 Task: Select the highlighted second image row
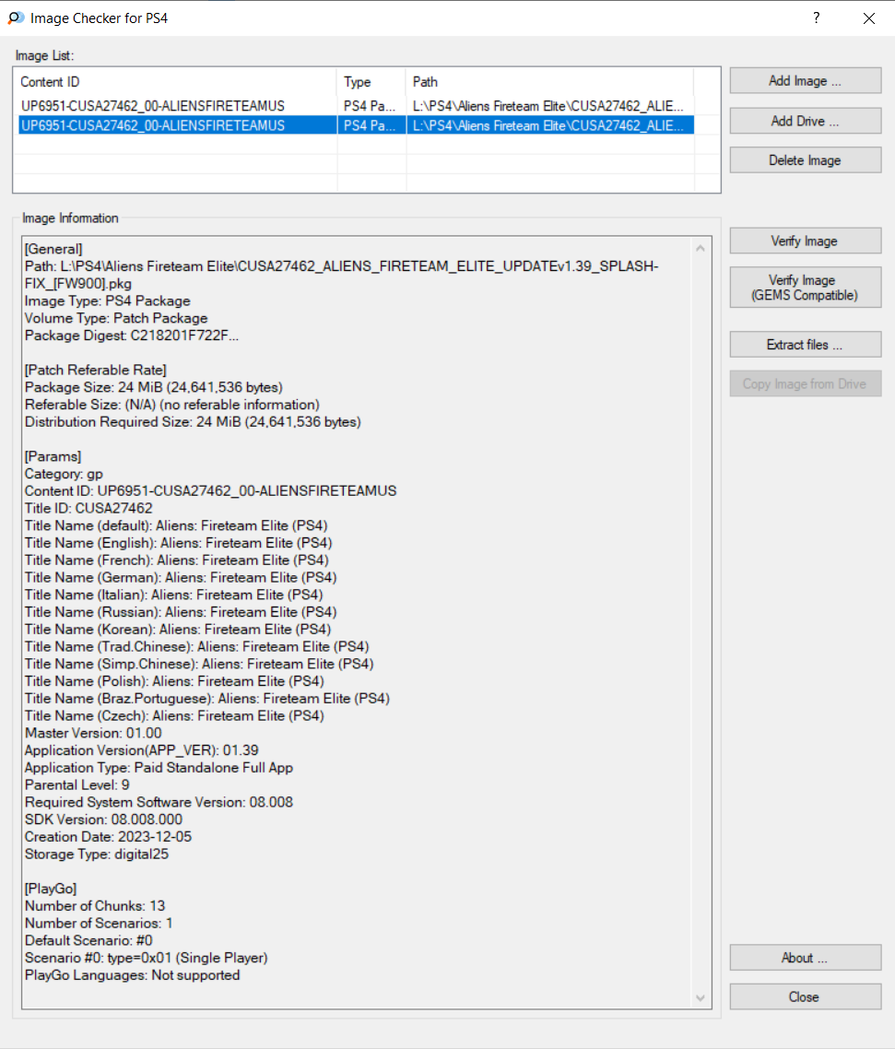pyautogui.click(x=356, y=125)
